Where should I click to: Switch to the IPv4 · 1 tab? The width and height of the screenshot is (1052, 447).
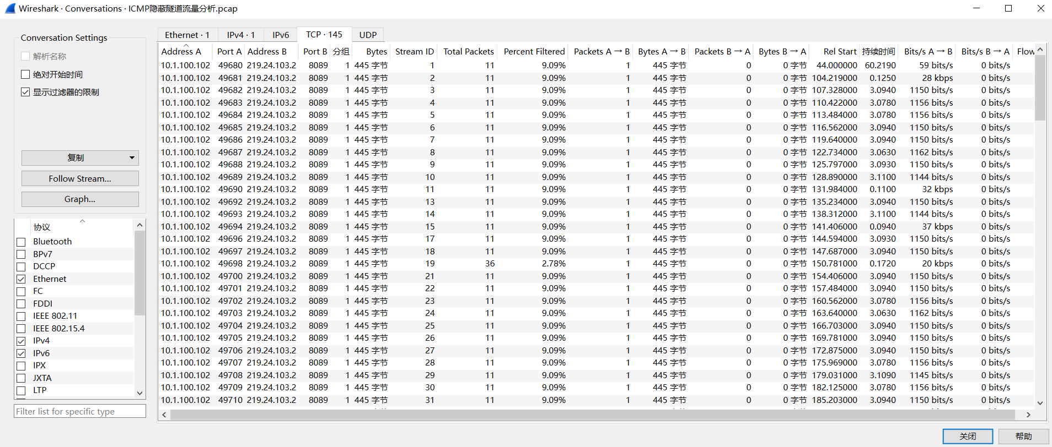coord(240,35)
